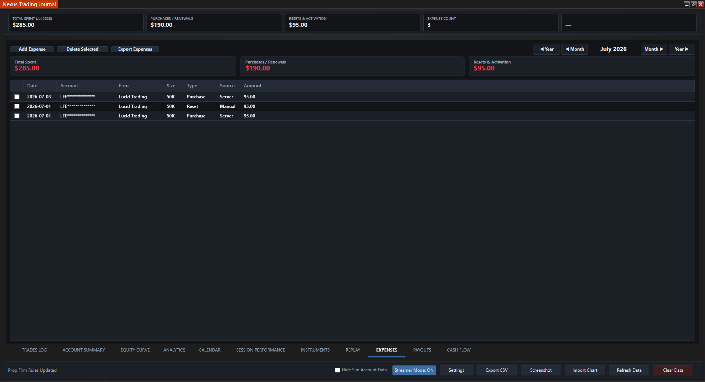Sort table by Date column header
This screenshot has height=382, width=705.
coord(40,86)
